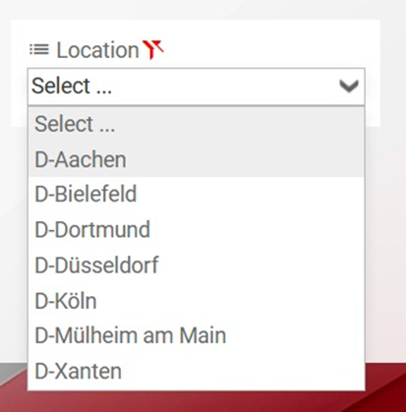This screenshot has width=406, height=412.
Task: Choose D-Dortmund as the location
Action: click(x=196, y=229)
